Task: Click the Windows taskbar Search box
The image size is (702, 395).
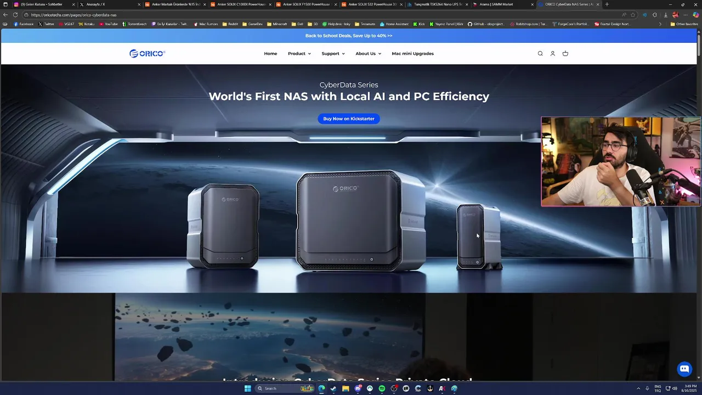Action: click(x=284, y=388)
